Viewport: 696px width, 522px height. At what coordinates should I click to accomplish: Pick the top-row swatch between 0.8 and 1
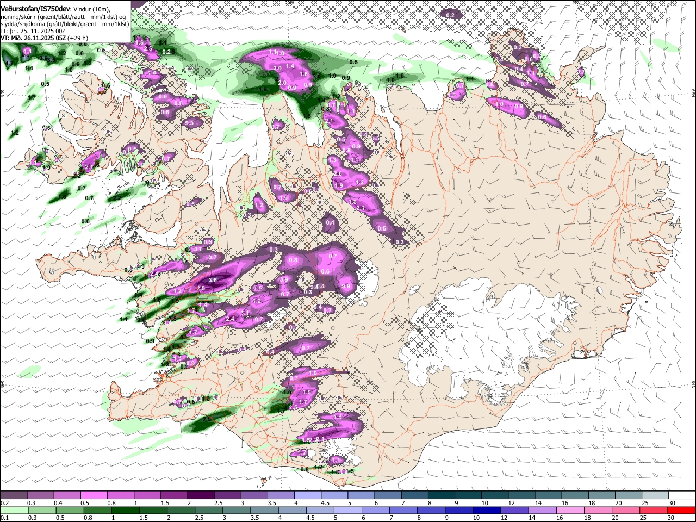tap(120, 495)
